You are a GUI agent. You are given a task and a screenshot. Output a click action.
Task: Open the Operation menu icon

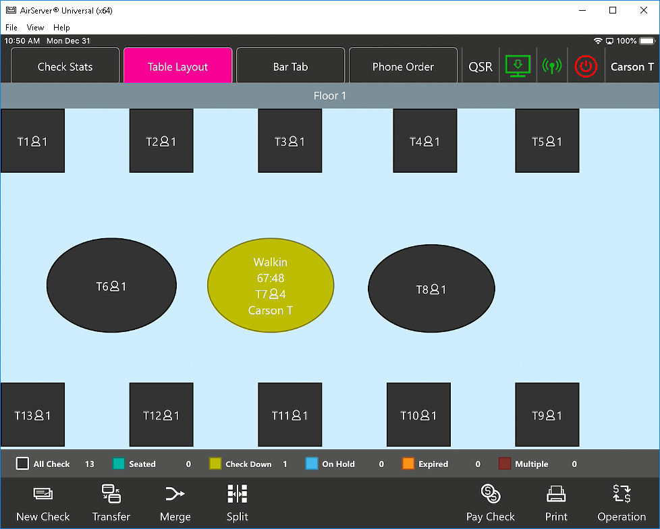click(x=622, y=495)
